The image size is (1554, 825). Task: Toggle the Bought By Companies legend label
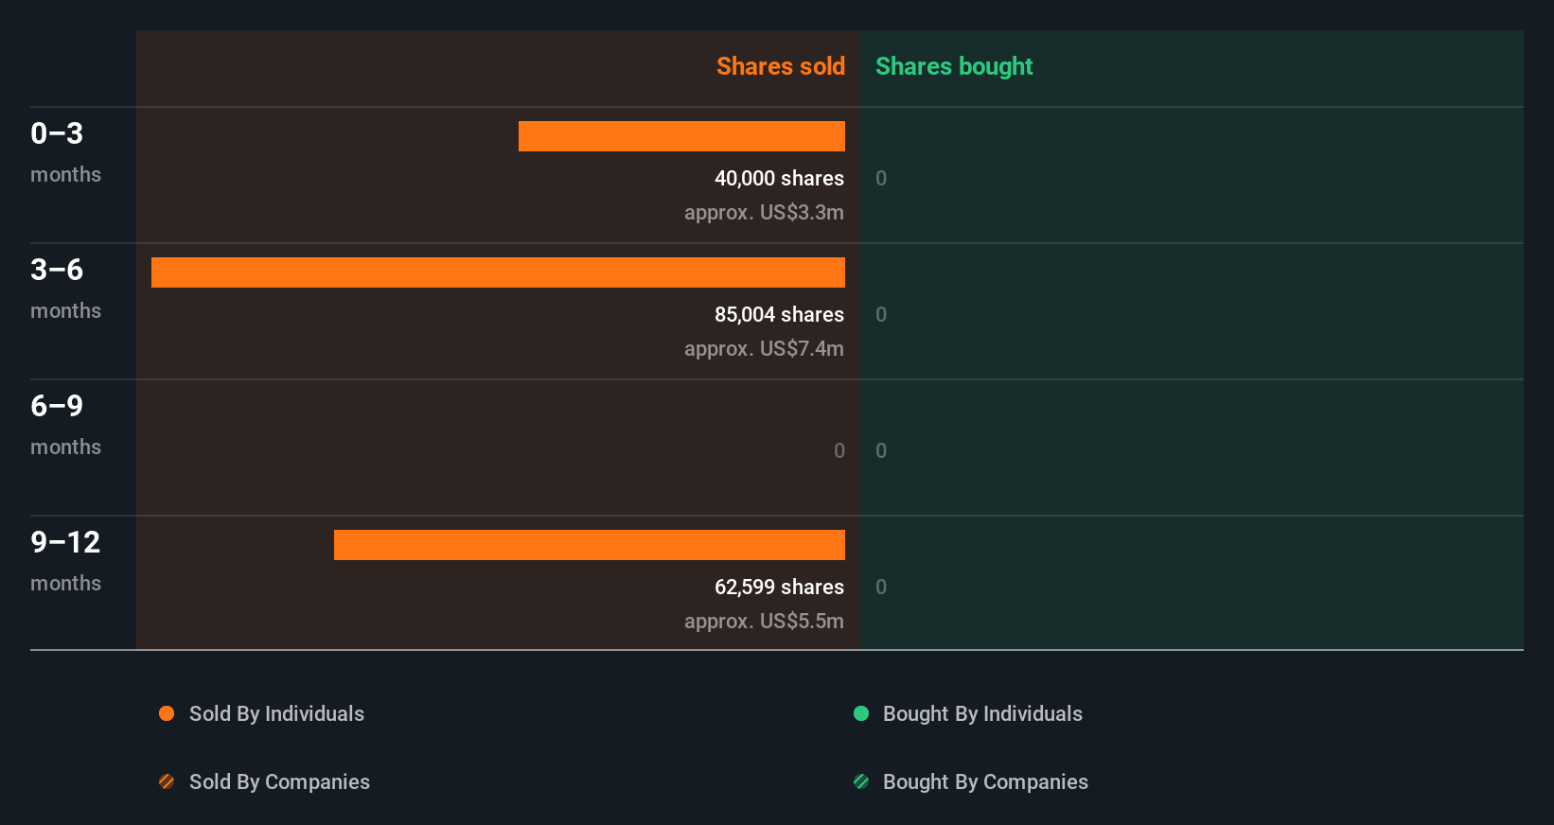click(985, 781)
